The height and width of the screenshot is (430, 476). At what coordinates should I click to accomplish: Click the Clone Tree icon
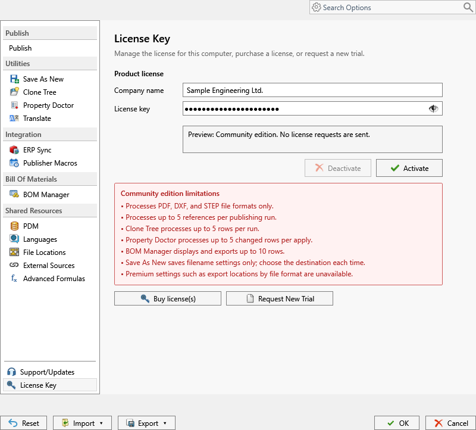tap(14, 92)
